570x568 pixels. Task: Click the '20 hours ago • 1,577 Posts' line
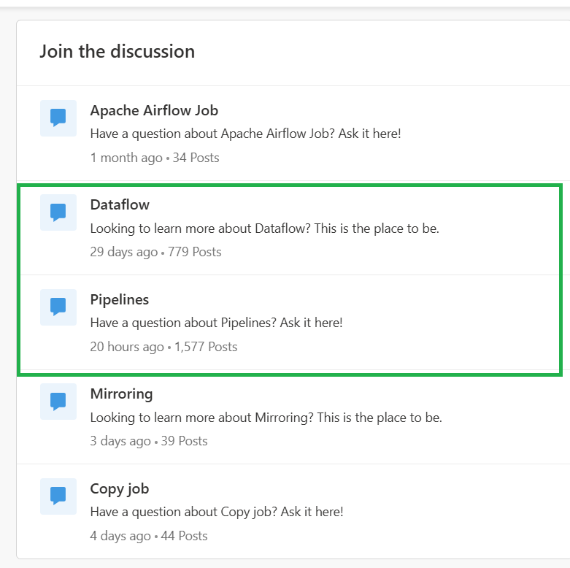pyautogui.click(x=163, y=347)
